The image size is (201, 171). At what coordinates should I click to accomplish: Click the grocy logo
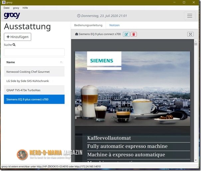pos(12,15)
